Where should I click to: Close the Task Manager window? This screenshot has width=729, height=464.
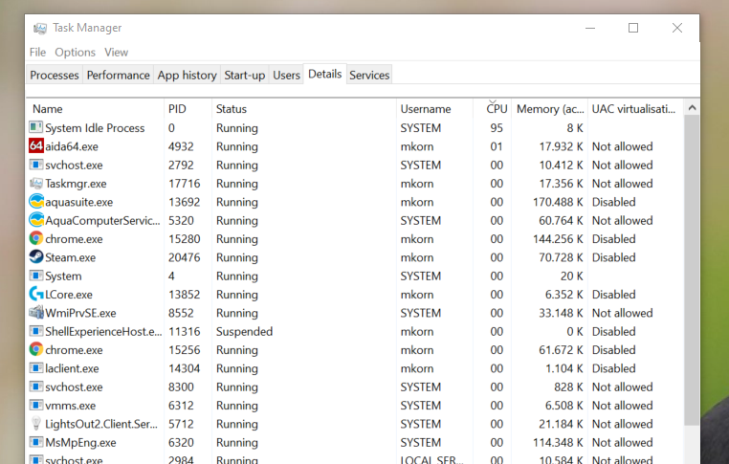pos(677,28)
